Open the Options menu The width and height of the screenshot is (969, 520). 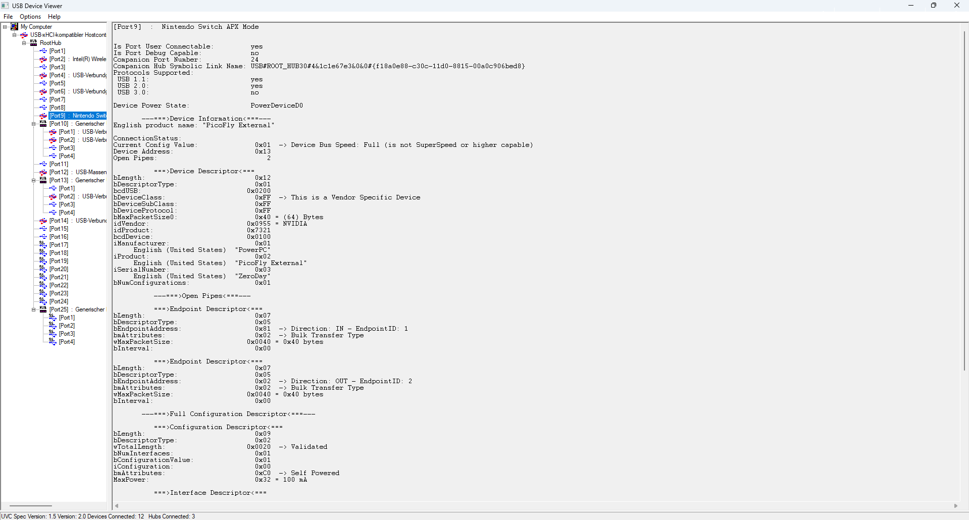click(x=30, y=17)
